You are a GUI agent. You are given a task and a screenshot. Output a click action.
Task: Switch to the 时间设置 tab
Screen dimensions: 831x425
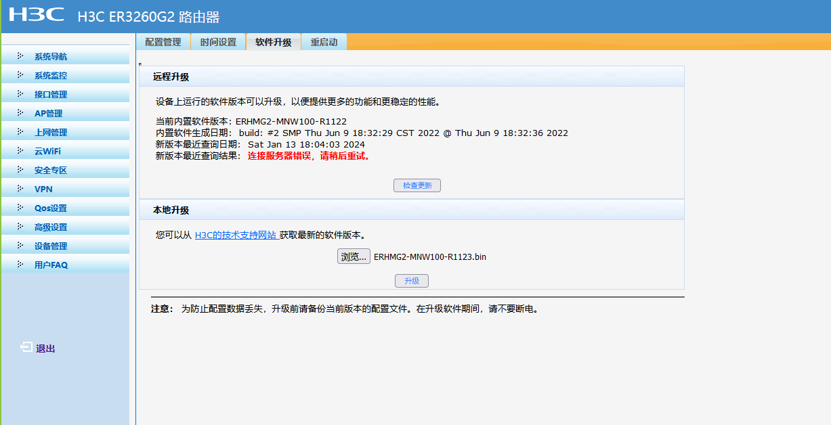click(218, 42)
